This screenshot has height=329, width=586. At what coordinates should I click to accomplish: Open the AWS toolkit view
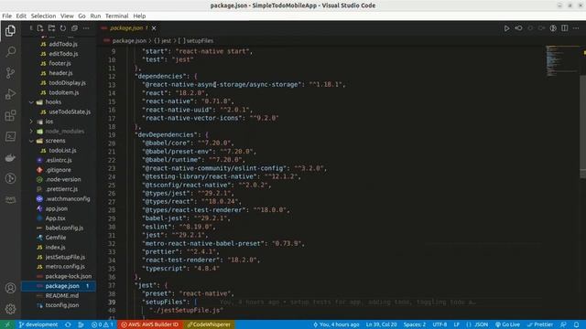[10, 199]
